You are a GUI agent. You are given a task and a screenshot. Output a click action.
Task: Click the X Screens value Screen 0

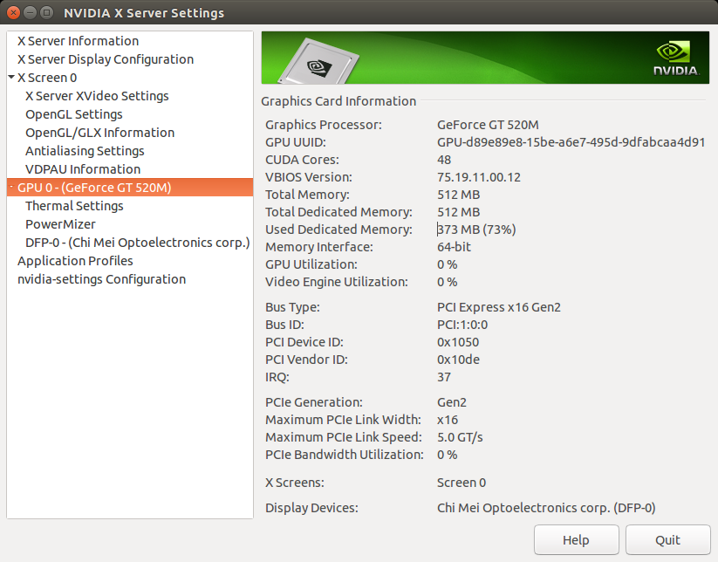point(462,483)
